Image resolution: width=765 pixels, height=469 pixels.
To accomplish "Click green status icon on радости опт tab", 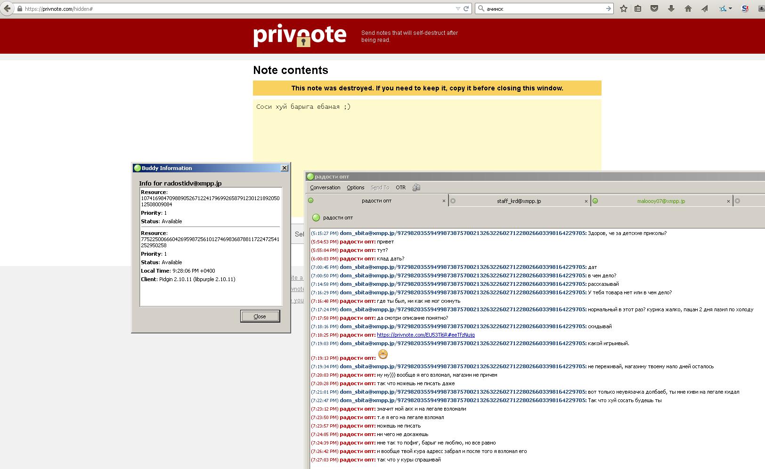I will point(311,201).
